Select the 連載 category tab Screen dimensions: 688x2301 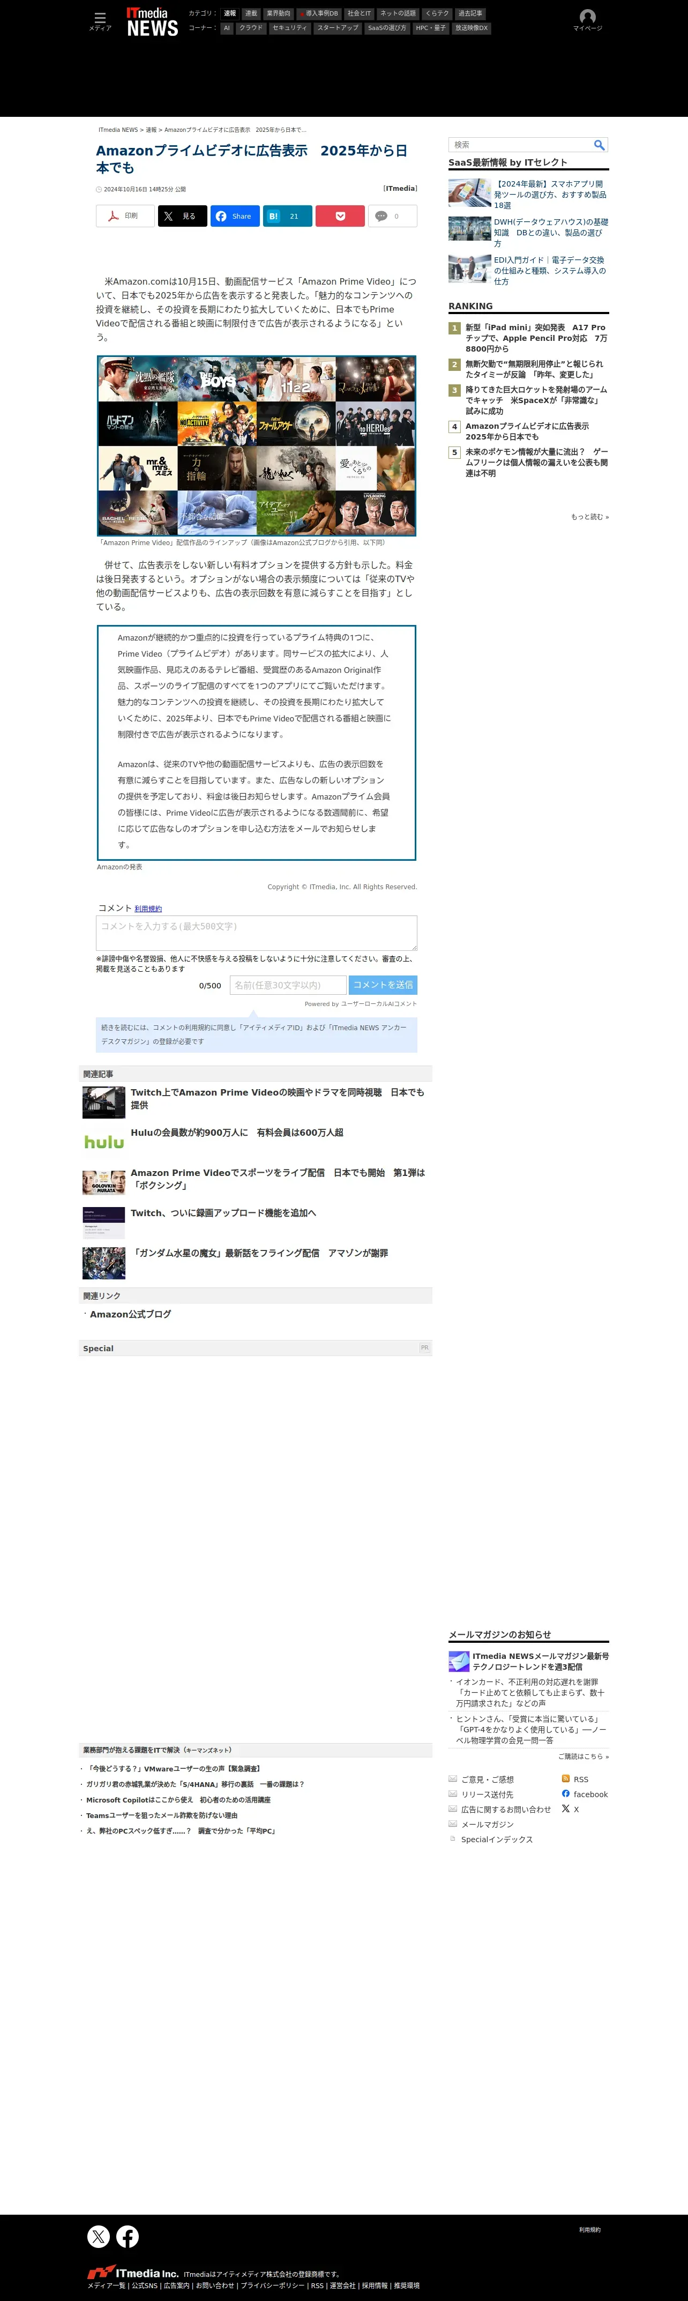251,13
